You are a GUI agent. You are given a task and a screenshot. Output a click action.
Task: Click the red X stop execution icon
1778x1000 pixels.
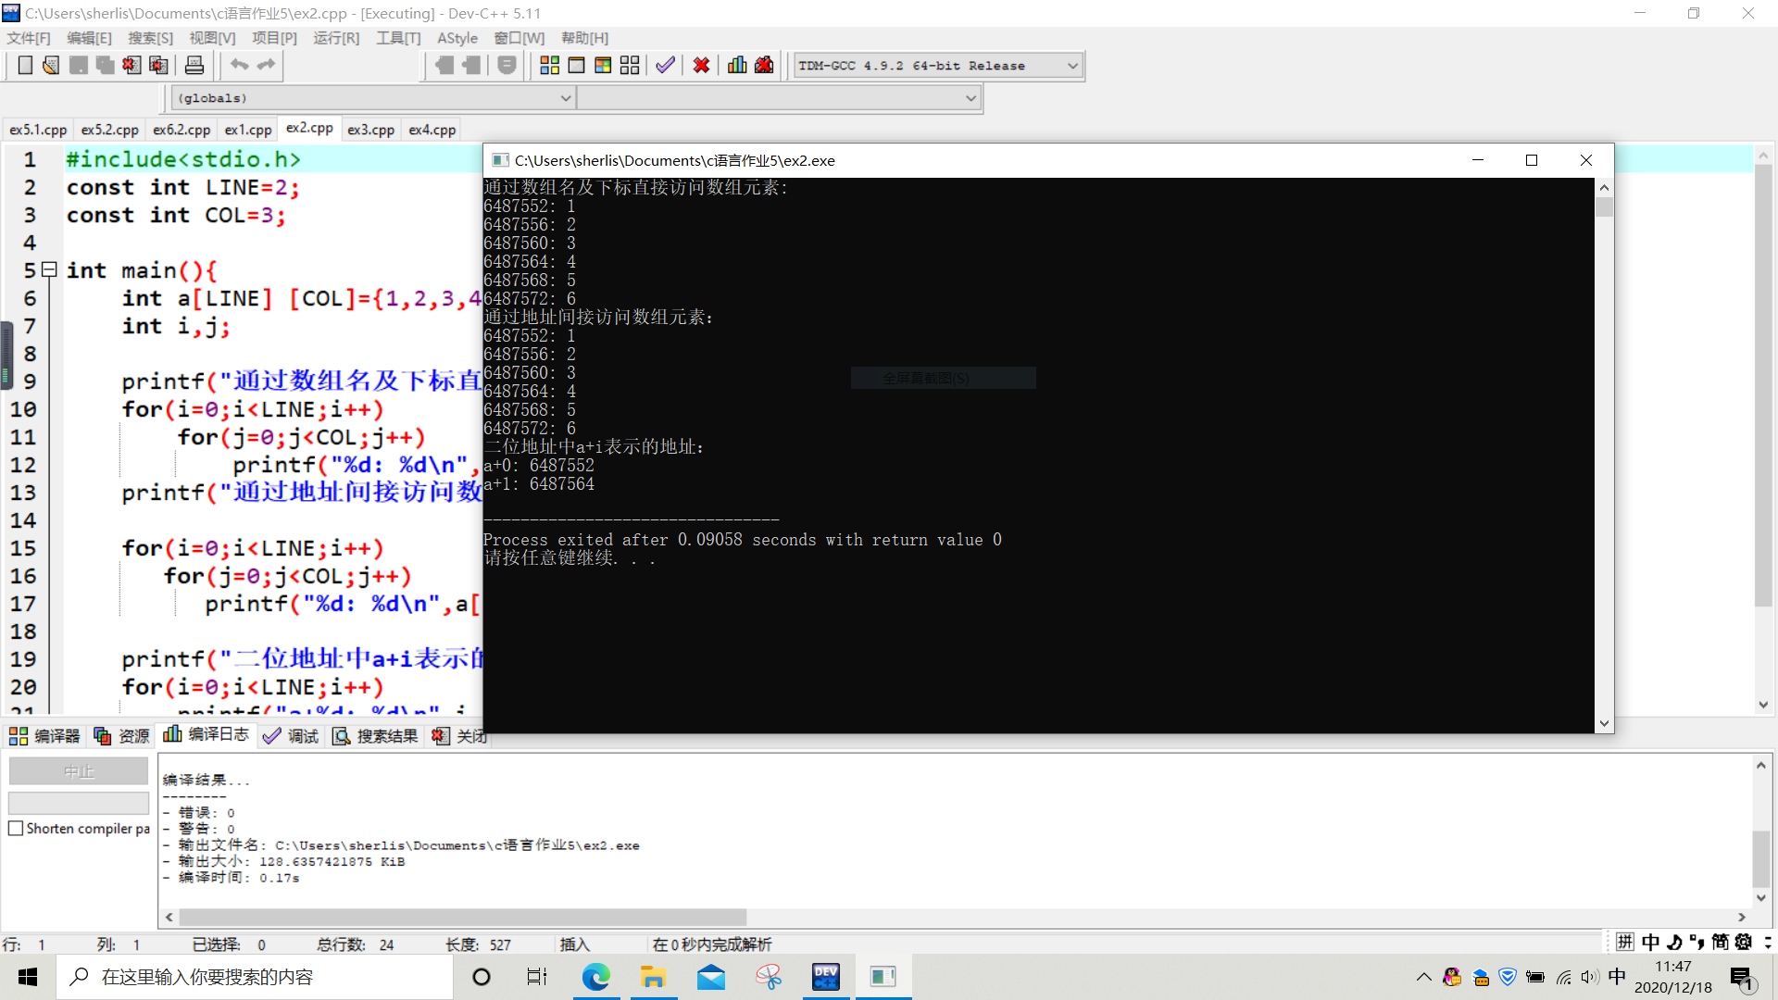coord(701,65)
